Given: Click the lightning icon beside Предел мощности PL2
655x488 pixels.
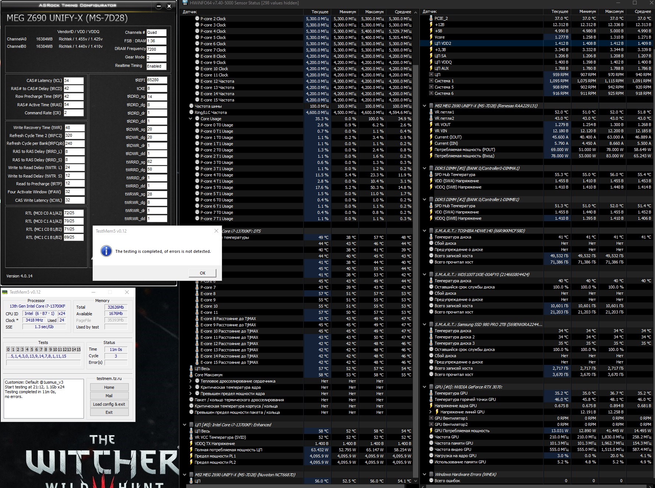Looking at the screenshot, I should point(191,462).
